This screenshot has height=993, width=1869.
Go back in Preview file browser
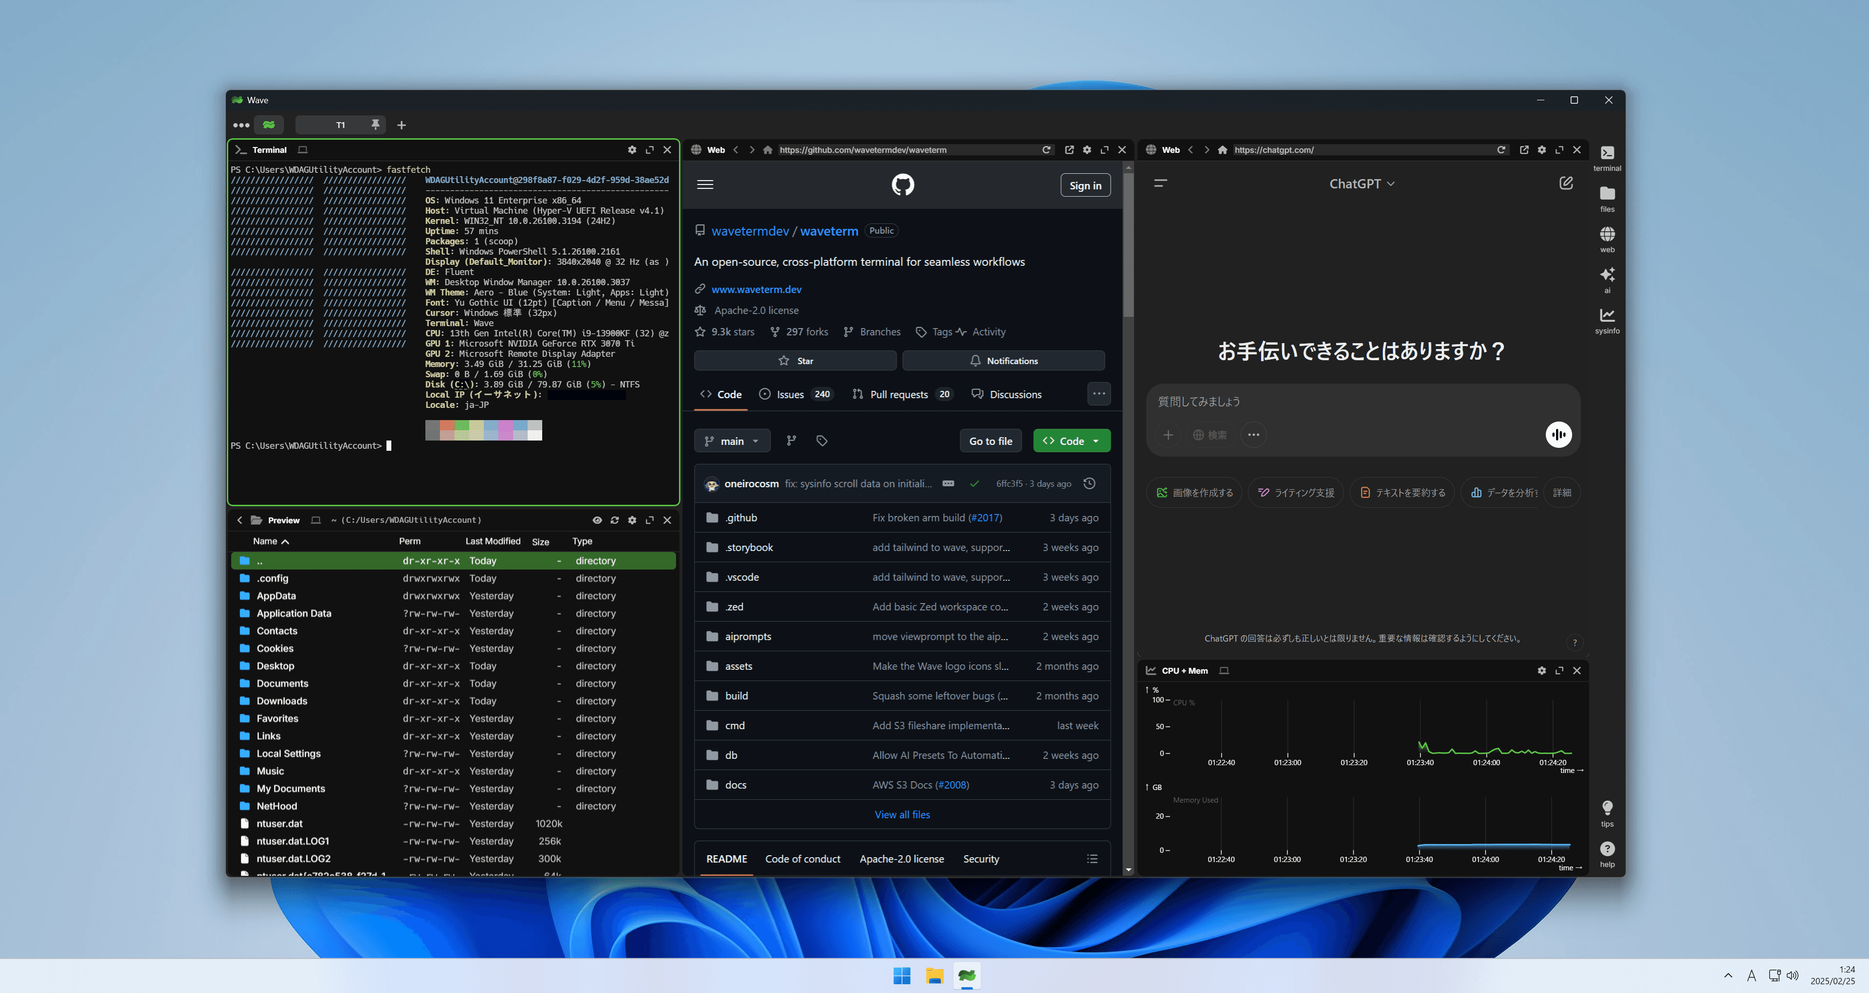[x=239, y=520]
